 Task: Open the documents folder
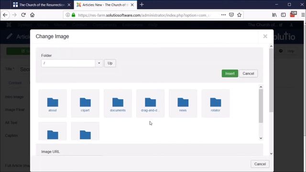[x=118, y=104]
